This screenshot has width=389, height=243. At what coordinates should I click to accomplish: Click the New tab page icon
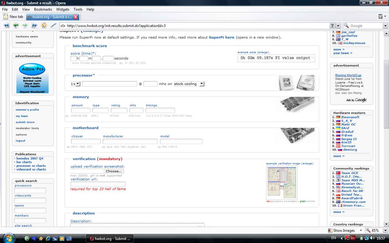pyautogui.click(x=6, y=17)
